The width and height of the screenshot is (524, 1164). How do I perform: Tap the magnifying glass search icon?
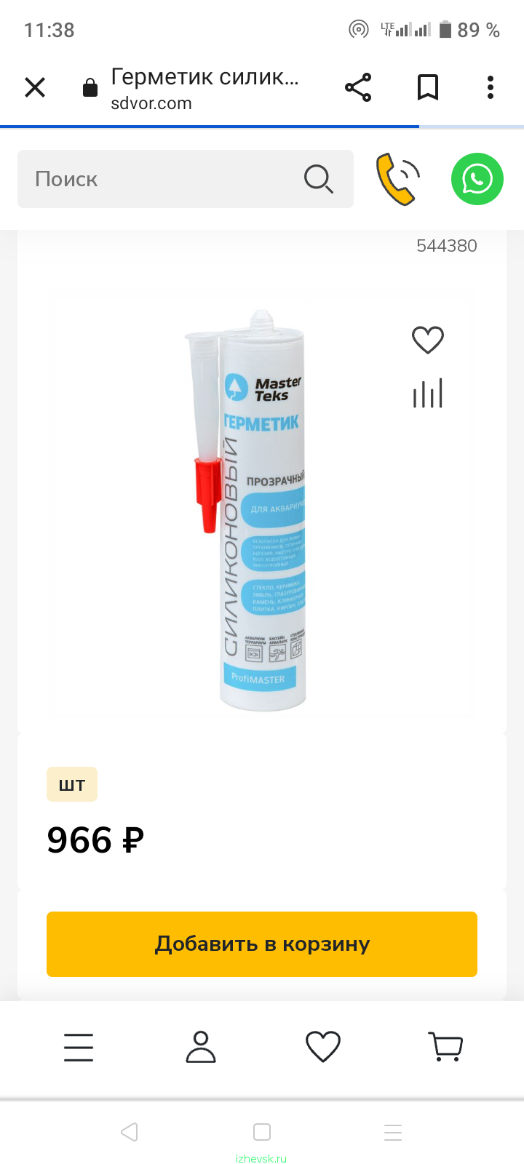[x=319, y=179]
